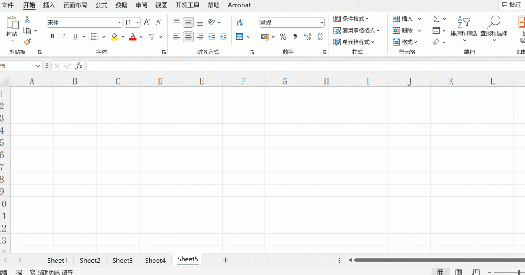The width and height of the screenshot is (525, 275).
Task: Open number format dropdown 常规
Action: pyautogui.click(x=322, y=23)
